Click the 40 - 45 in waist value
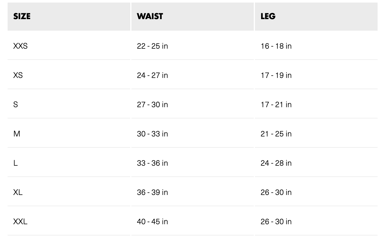Screen dimensions: 379x238 tap(152, 221)
